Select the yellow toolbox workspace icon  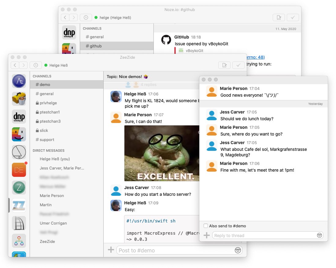tap(19, 99)
